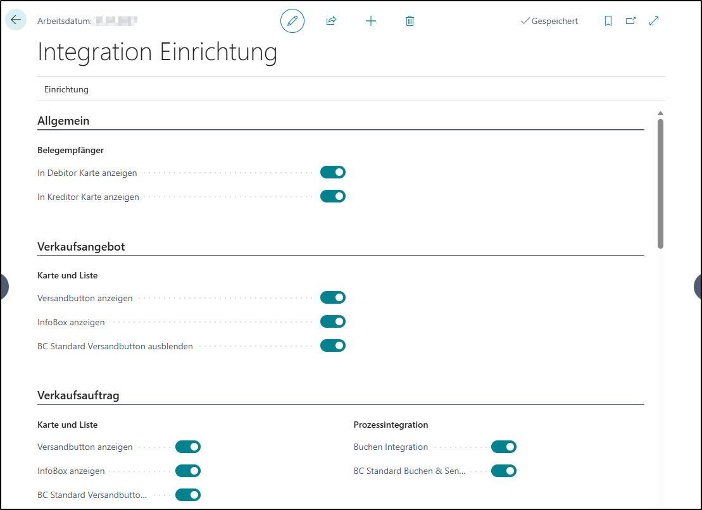This screenshot has height=510, width=702.
Task: Click the pencil edit icon
Action: [x=292, y=21]
